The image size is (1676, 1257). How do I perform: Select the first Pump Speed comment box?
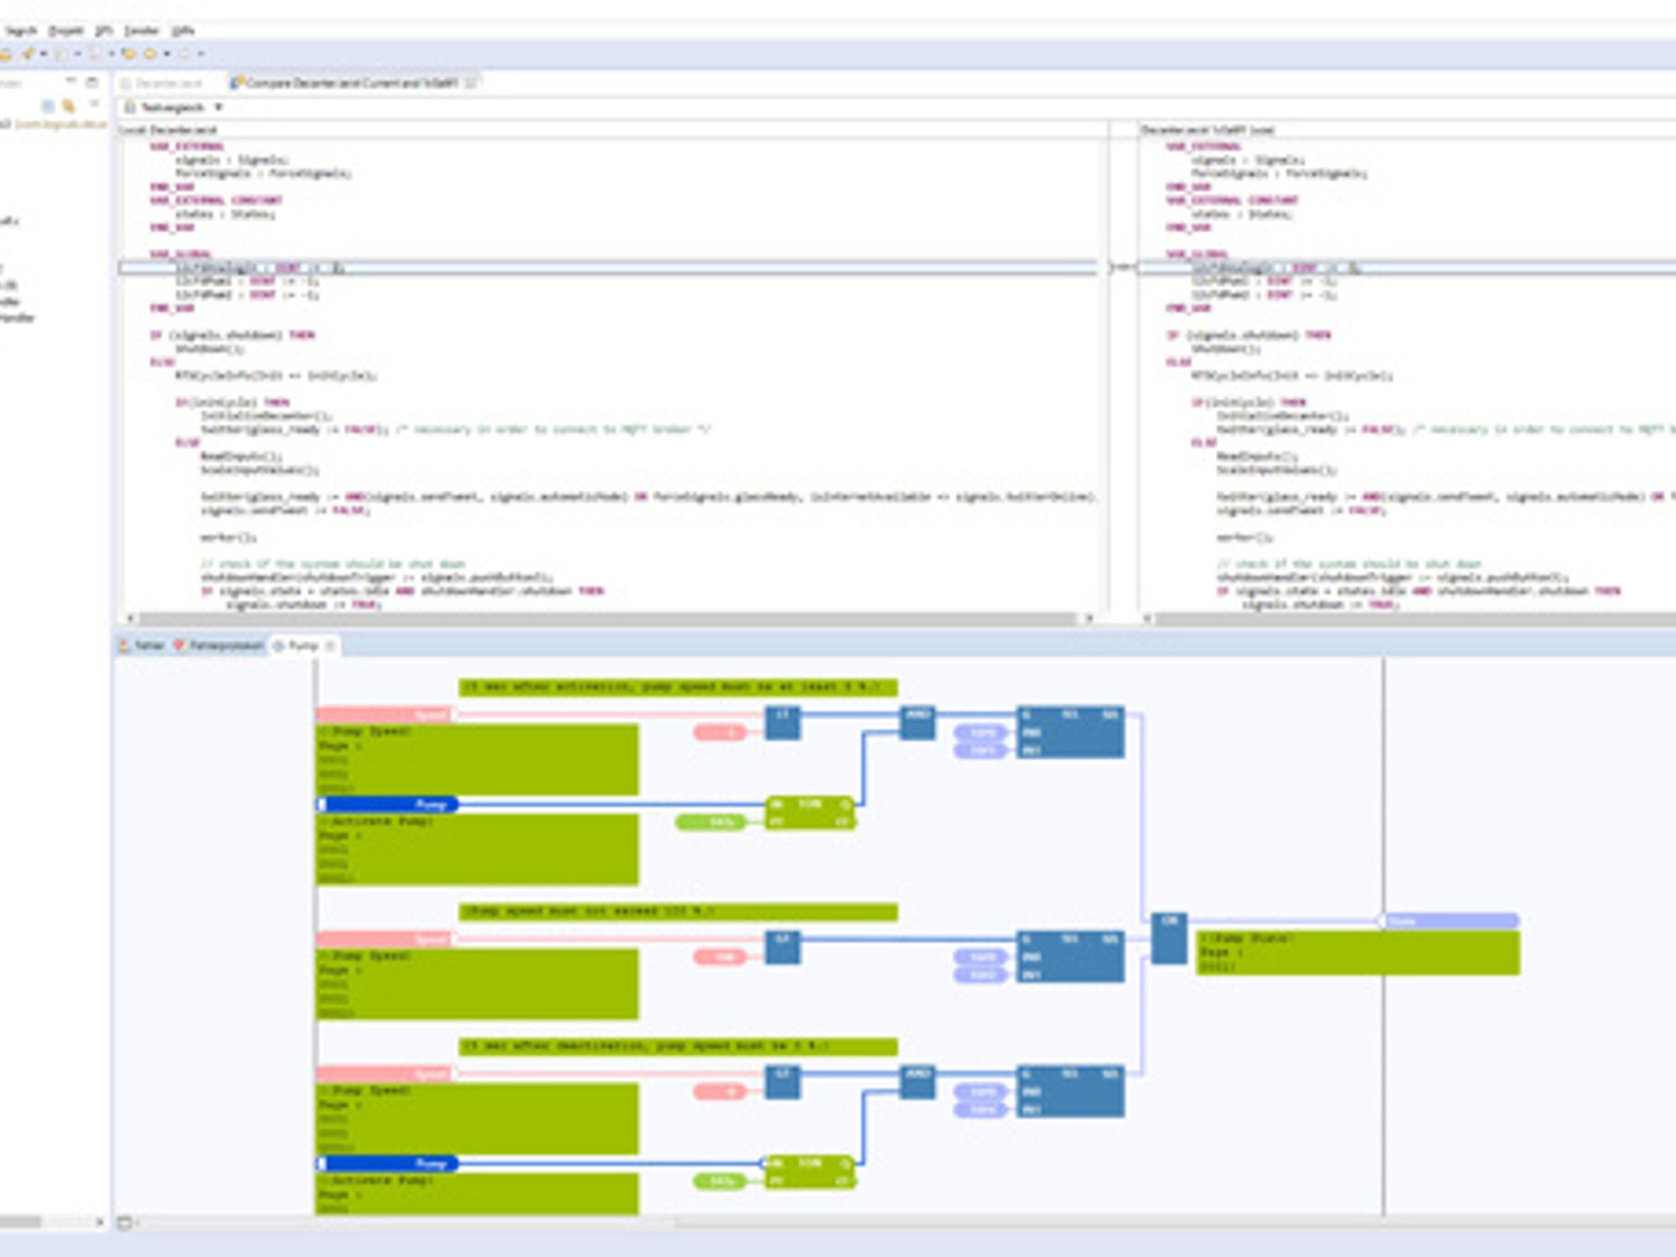(x=477, y=759)
